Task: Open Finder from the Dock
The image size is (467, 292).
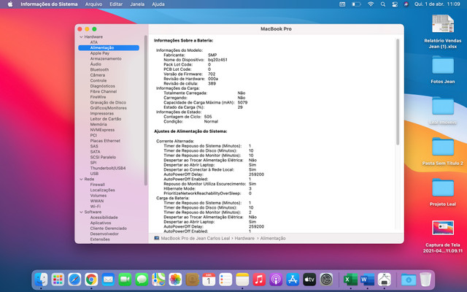Action: (41, 280)
